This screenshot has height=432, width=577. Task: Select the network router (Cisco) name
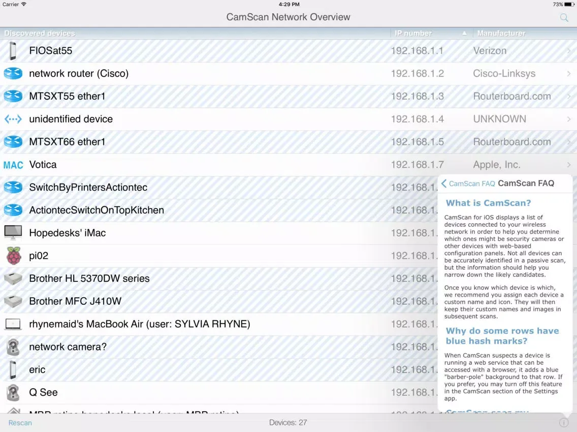[79, 74]
